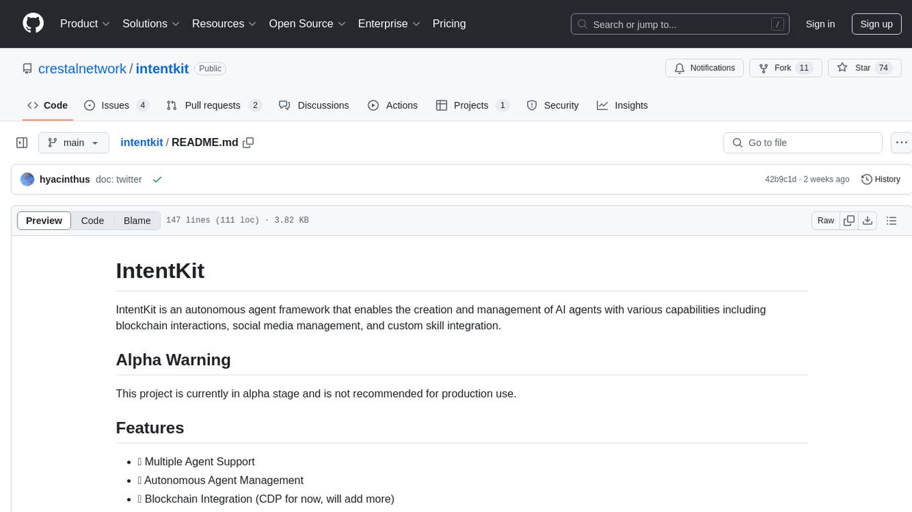The image size is (912, 512).
Task: Focus the Go to file search box
Action: [x=803, y=143]
